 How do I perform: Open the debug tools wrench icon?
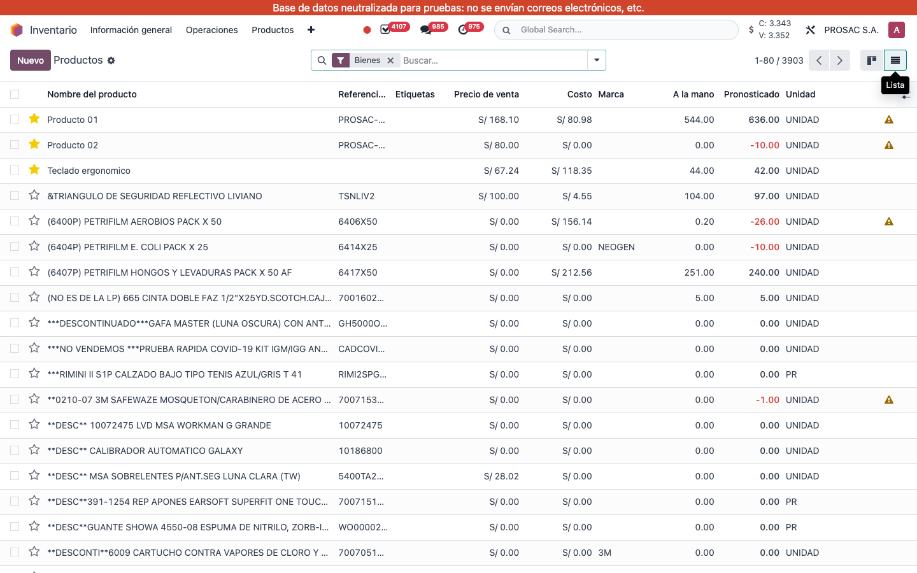(x=811, y=30)
